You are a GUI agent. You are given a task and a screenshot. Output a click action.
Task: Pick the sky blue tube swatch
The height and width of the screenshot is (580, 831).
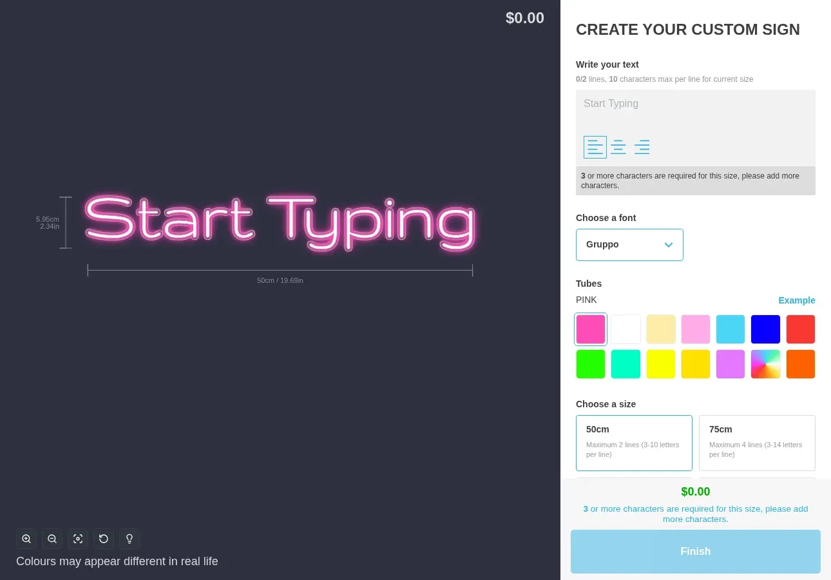(731, 329)
